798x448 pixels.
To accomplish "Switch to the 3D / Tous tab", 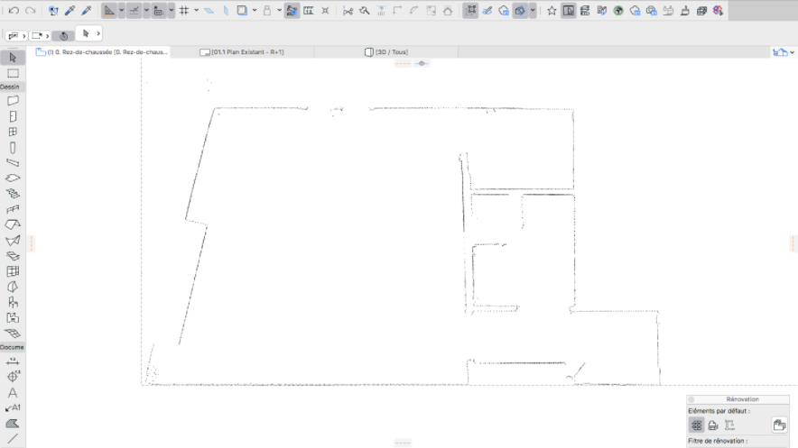I will 386,52.
